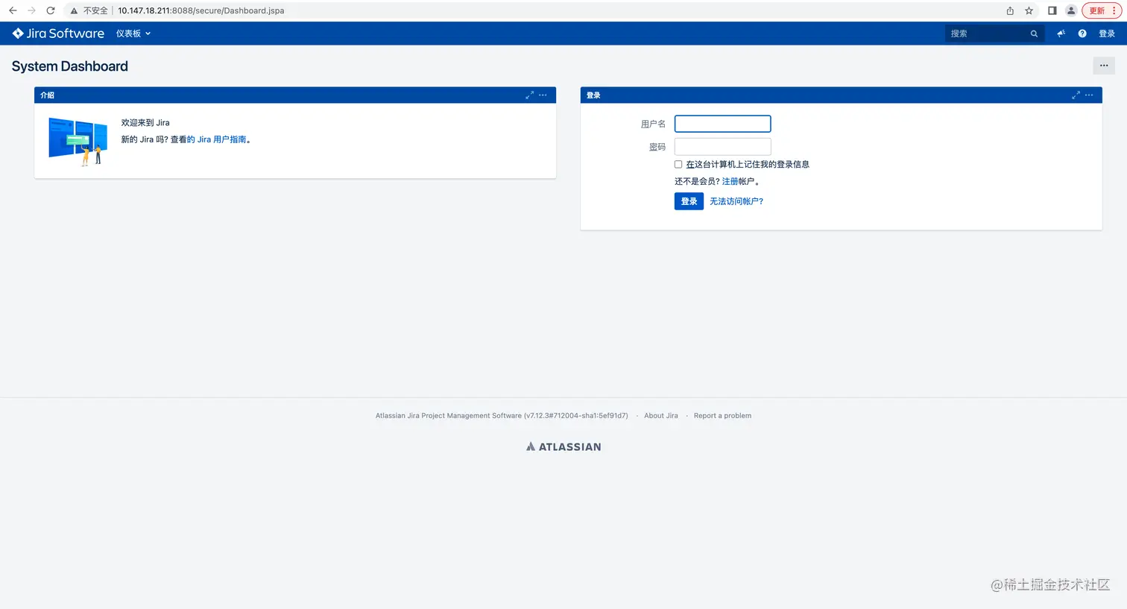Click the magnifier search icon

(x=1034, y=34)
